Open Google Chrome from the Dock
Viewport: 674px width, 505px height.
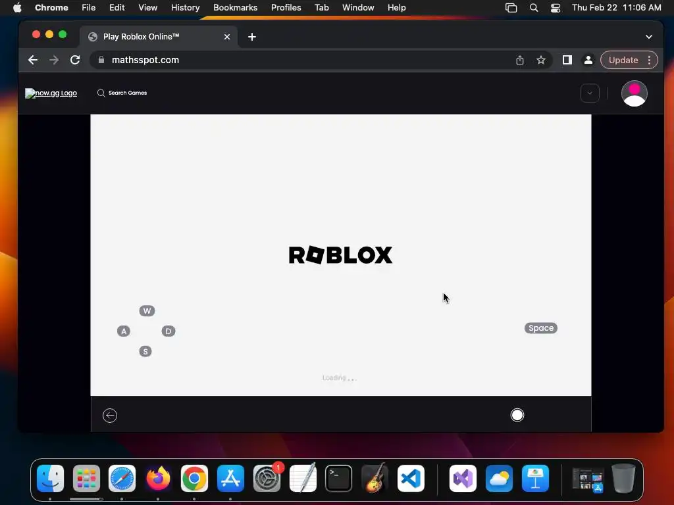tap(194, 479)
